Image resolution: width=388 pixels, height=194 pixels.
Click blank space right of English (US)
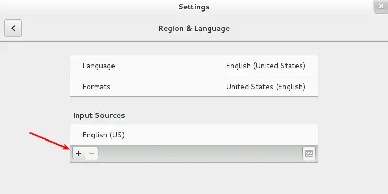[220, 135]
